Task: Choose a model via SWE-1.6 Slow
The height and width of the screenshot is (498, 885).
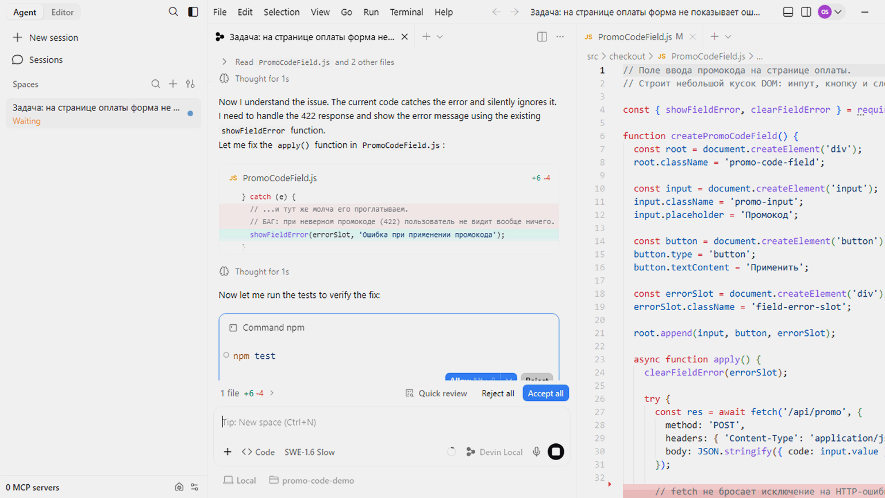Action: click(x=310, y=452)
